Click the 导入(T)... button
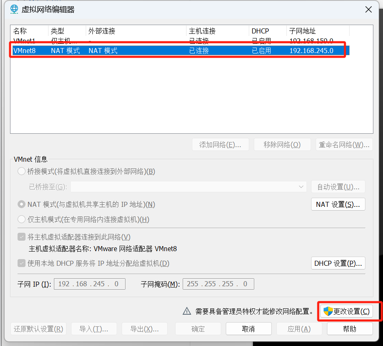 [x=94, y=329]
